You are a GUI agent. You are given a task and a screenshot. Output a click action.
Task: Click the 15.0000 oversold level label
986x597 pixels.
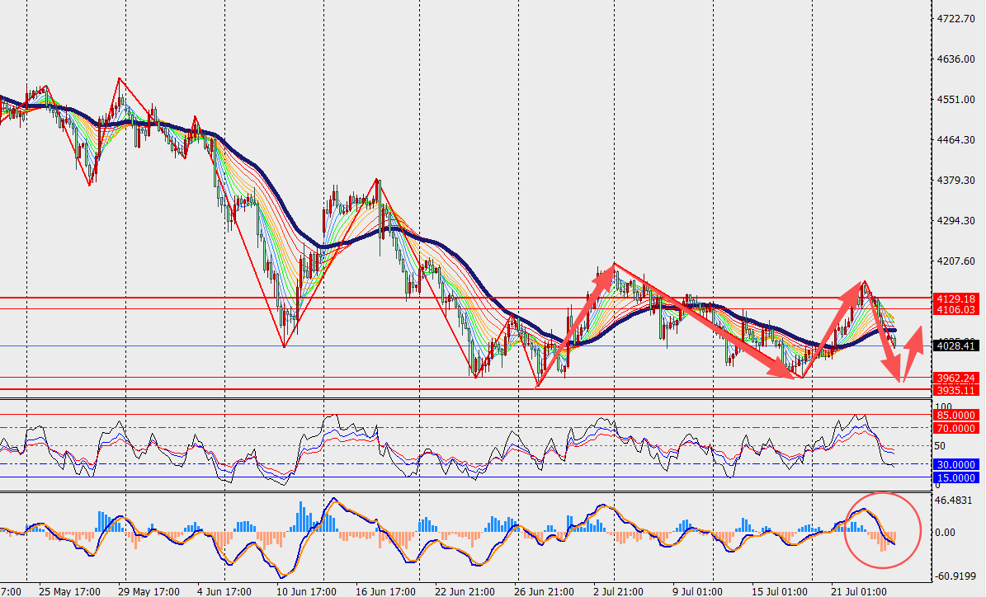coord(955,477)
